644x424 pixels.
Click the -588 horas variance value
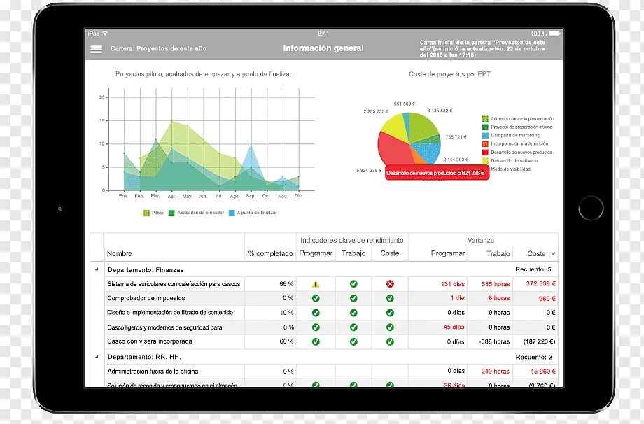[494, 341]
